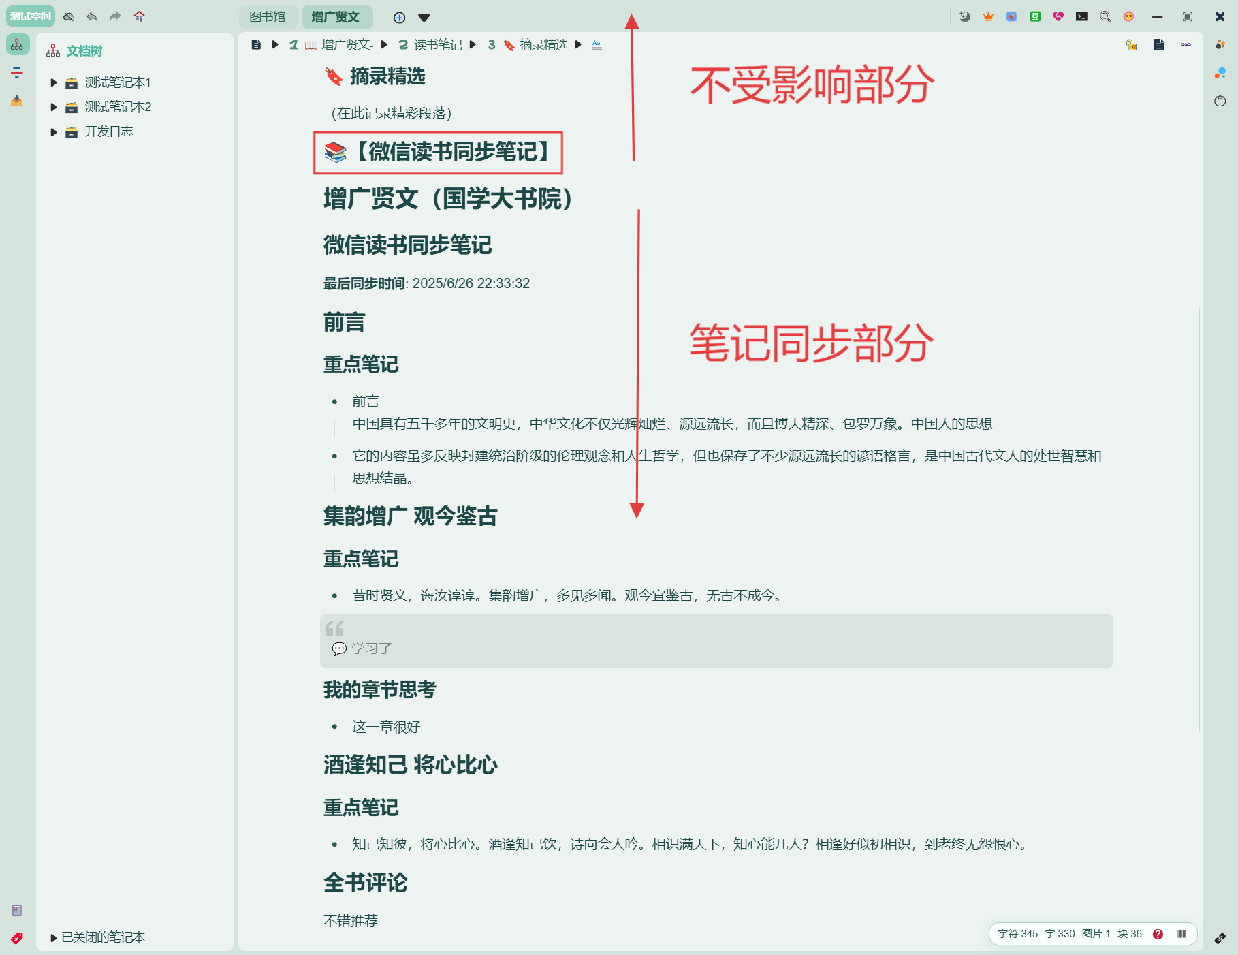Open the colored dots panel in right dock

pyautogui.click(x=1220, y=45)
